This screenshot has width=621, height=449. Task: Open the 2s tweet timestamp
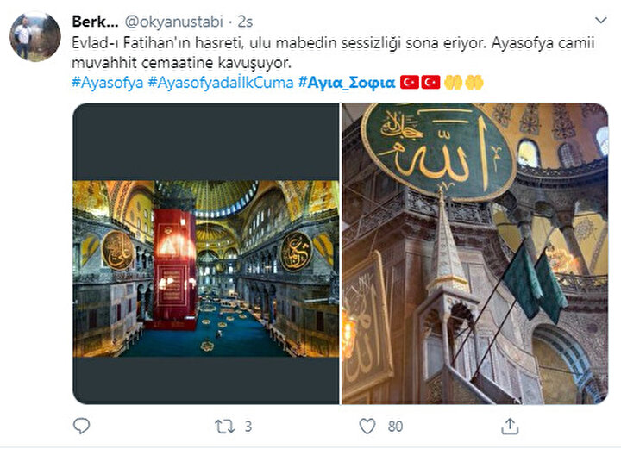245,22
